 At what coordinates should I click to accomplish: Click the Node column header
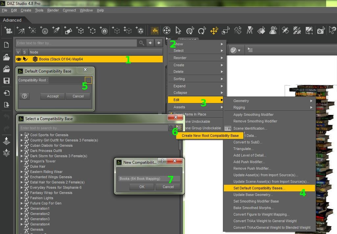[95, 52]
